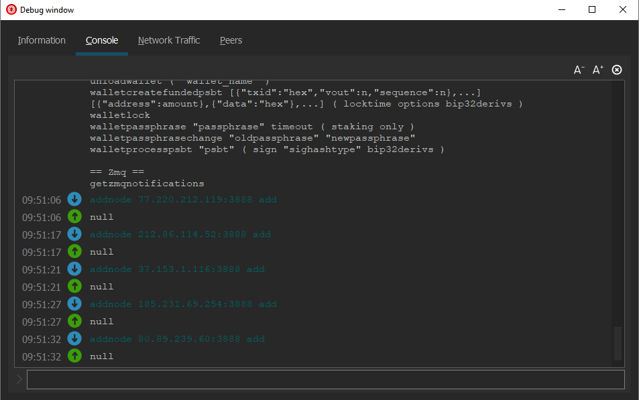Click the walletlock help line
This screenshot has width=639, height=400.
120,115
